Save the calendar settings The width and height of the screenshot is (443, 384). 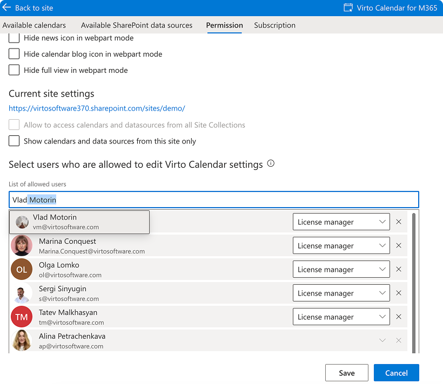(x=346, y=372)
